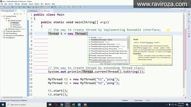Image resolution: width=191 pixels, height=107 pixels.
Task: Maximize the Package Explorer view
Action: 24,11
